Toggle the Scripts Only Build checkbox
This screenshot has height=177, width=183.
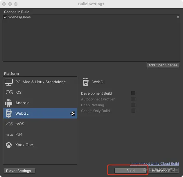[x=133, y=111]
